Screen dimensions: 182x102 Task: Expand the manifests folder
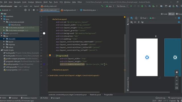point(1,16)
